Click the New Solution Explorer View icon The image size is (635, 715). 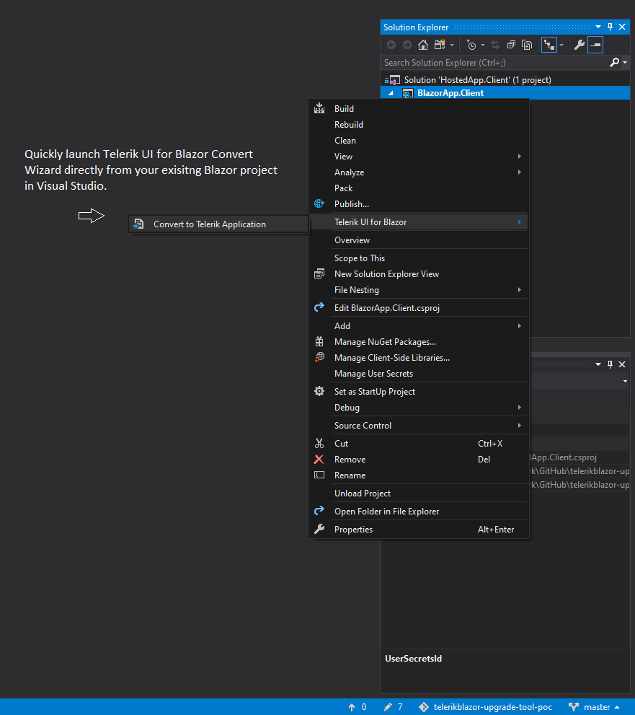319,273
